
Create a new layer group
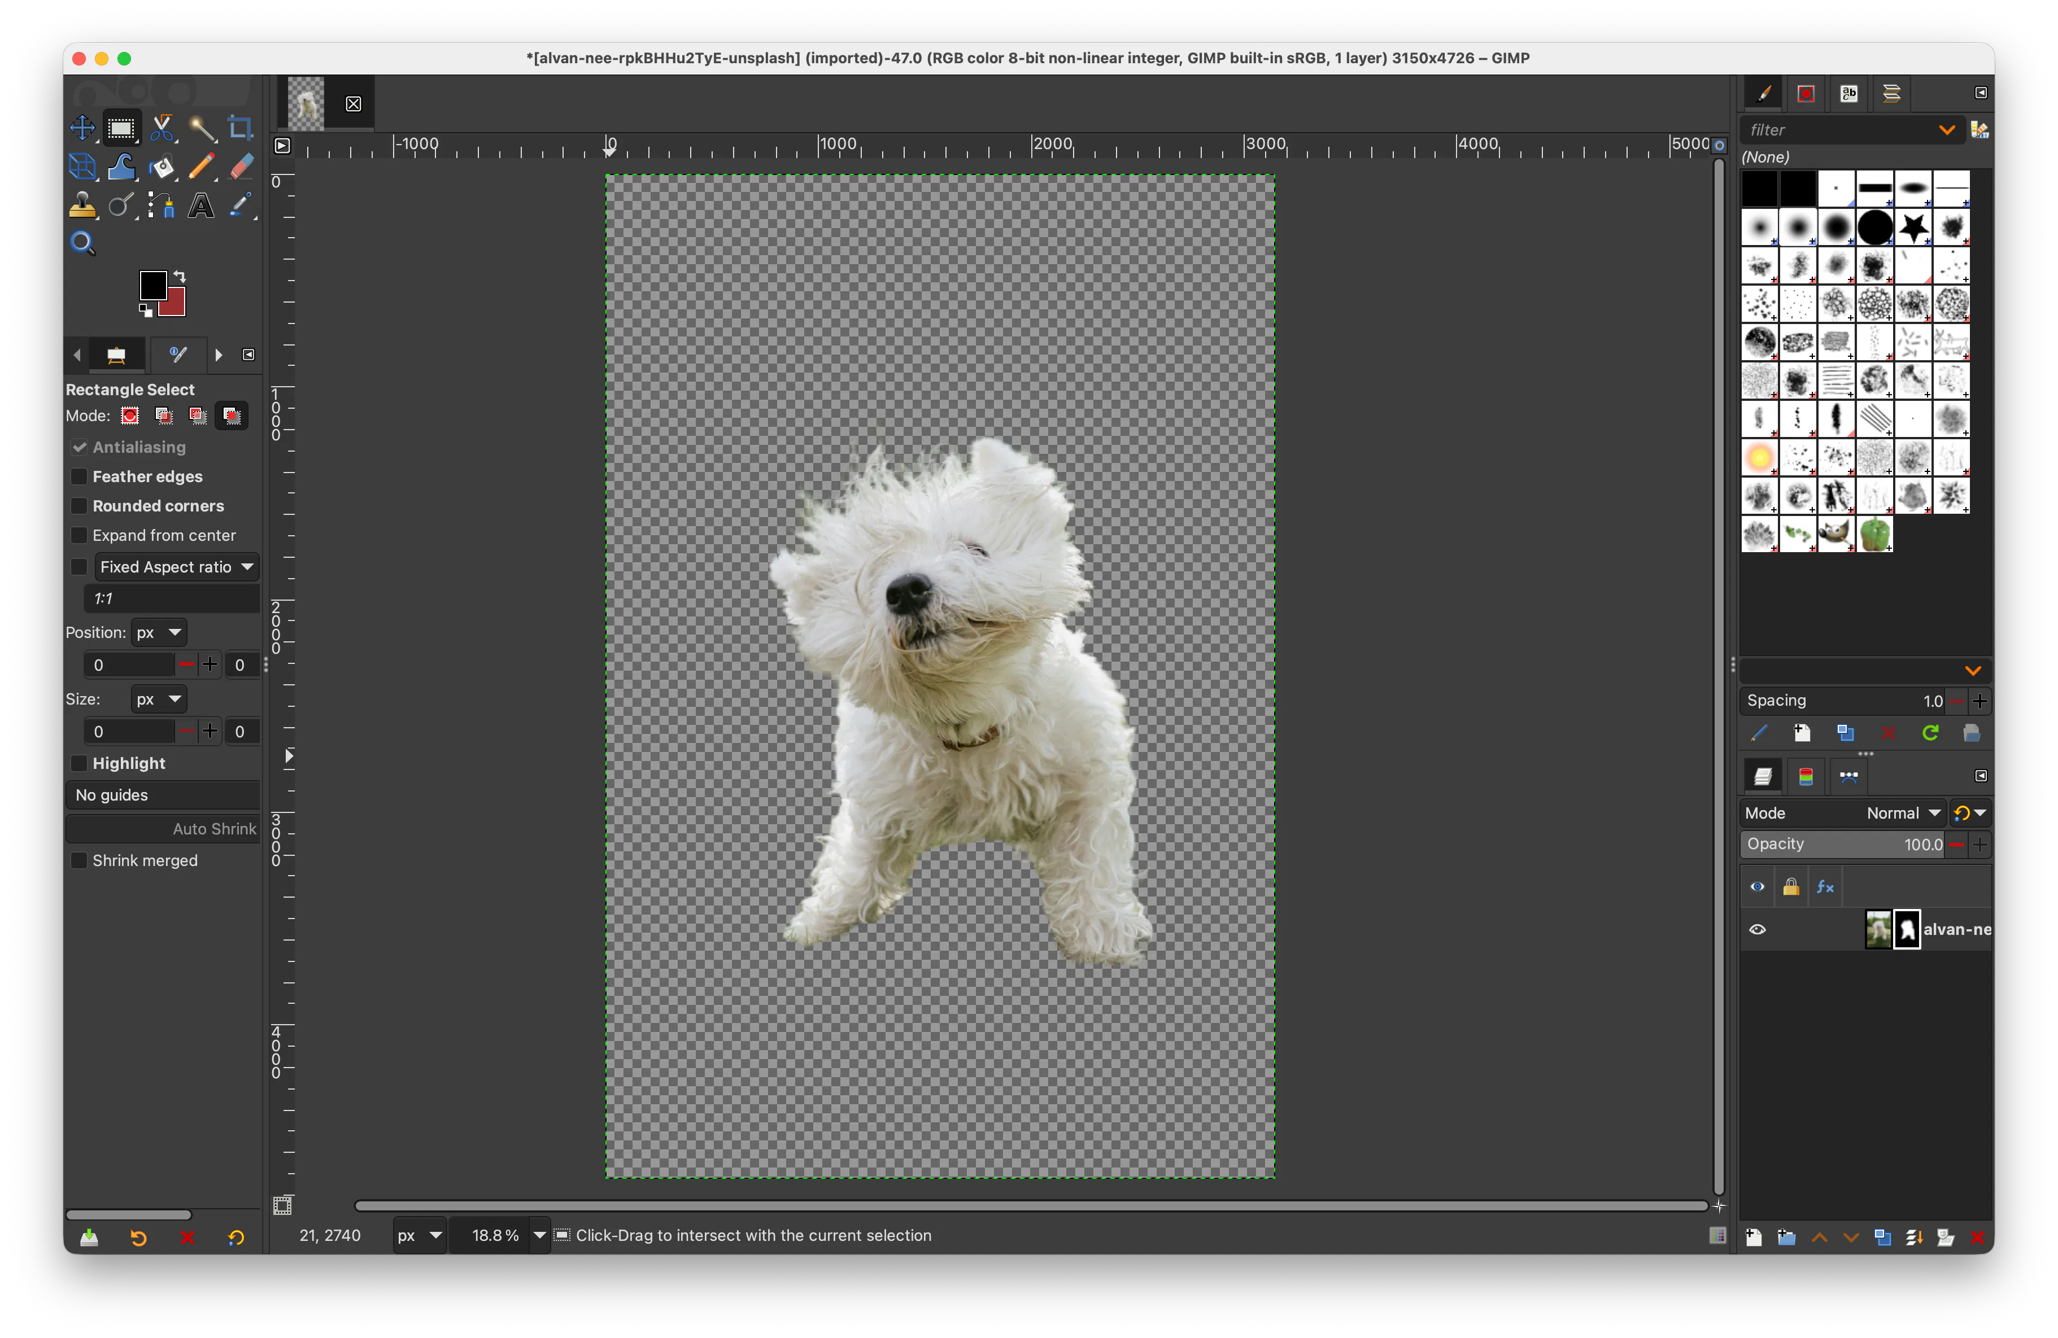tap(1786, 1237)
